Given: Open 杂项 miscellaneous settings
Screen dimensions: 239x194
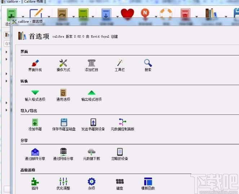Looking at the screenshot, I should tap(92, 184).
